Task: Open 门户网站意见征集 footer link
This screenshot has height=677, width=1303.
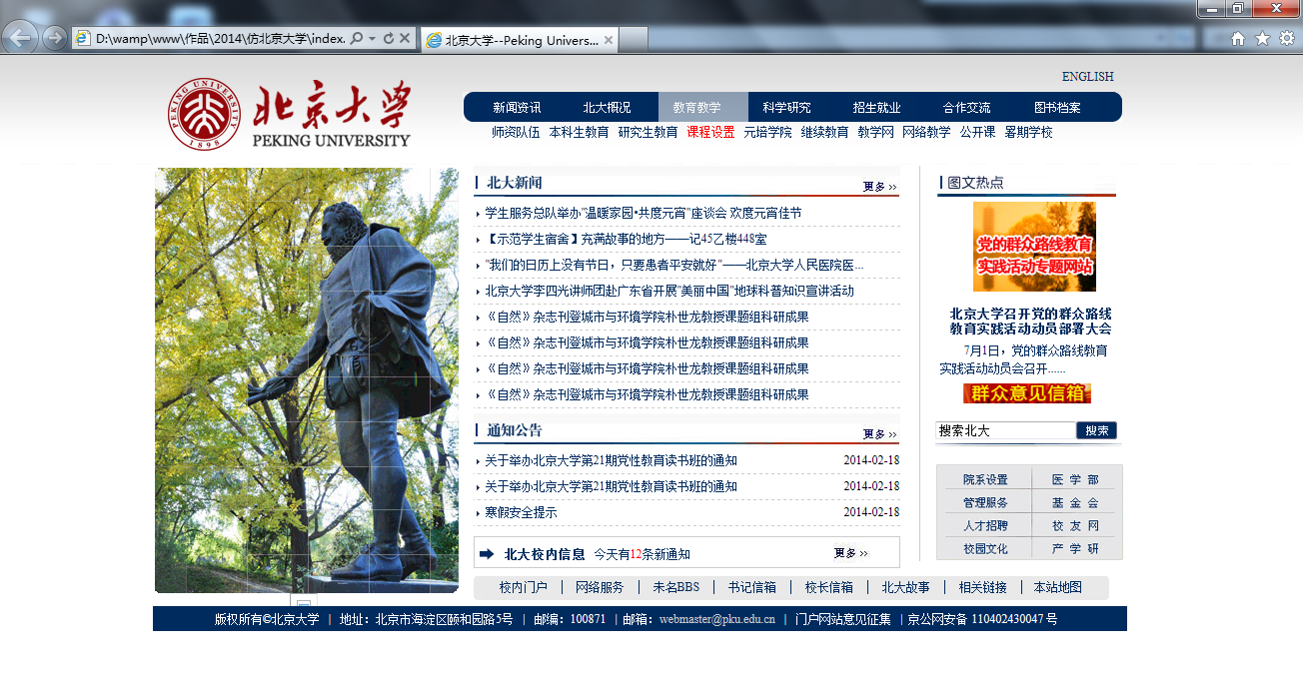Action: 843,619
